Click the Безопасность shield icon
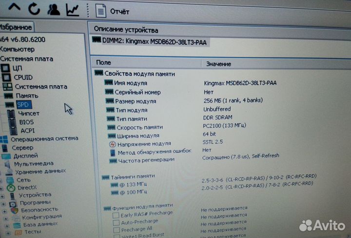351x238 pixels. click(14, 211)
